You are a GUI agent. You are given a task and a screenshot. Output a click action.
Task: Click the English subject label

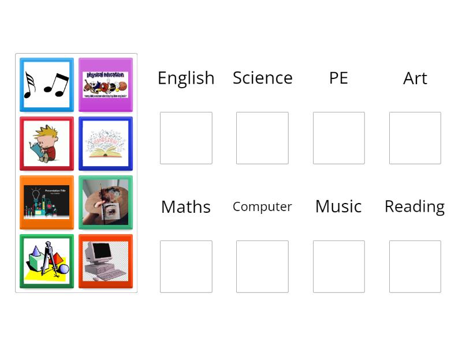click(x=186, y=78)
